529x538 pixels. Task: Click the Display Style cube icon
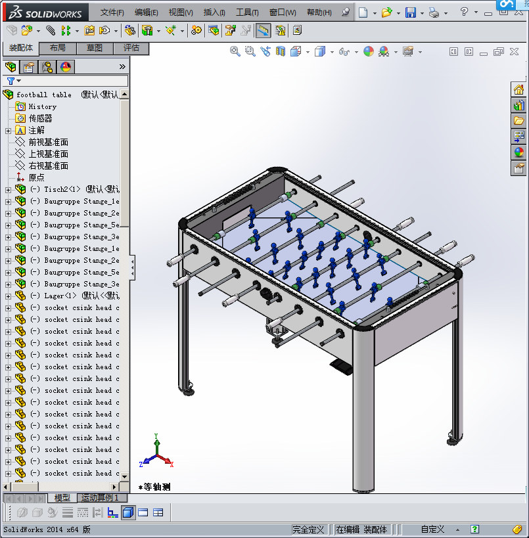(320, 51)
